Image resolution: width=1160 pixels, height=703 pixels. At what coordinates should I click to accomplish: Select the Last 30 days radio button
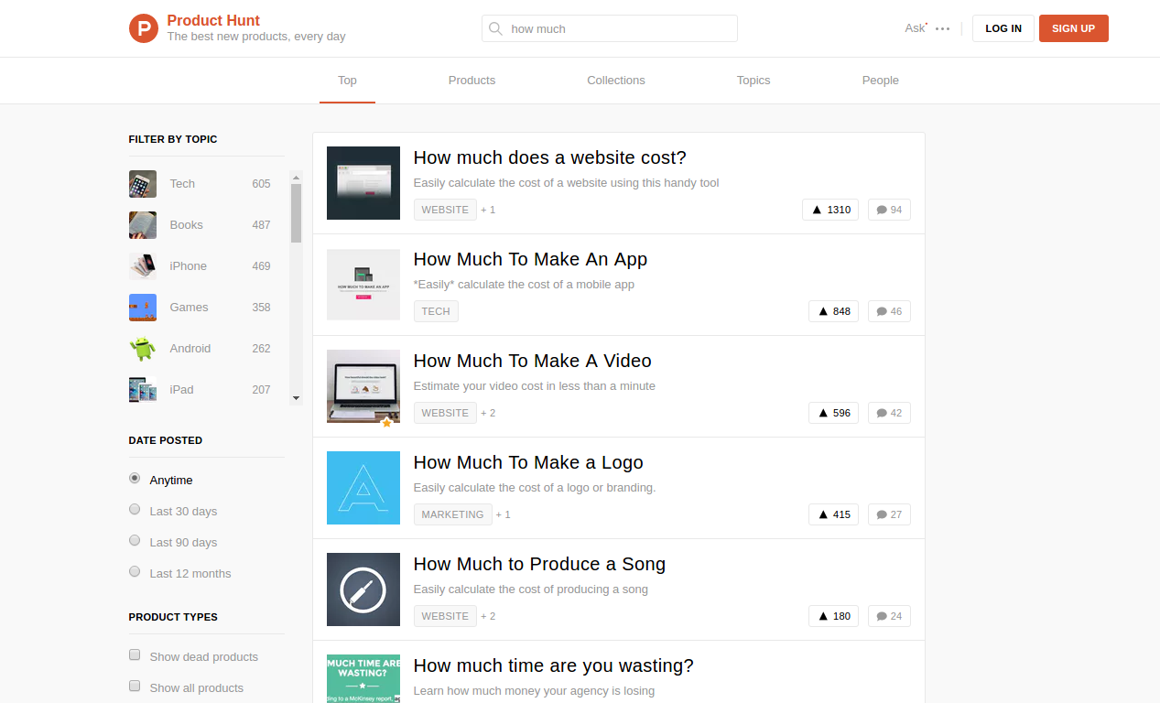(x=135, y=510)
